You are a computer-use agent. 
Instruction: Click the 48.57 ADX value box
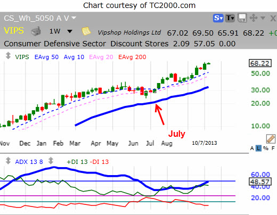260,181
